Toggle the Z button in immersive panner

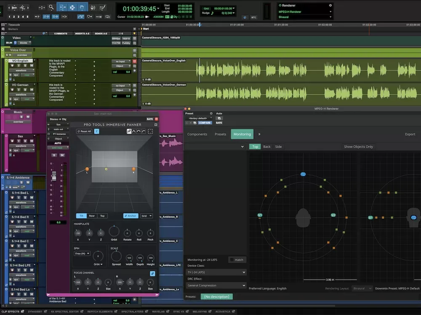click(x=97, y=131)
